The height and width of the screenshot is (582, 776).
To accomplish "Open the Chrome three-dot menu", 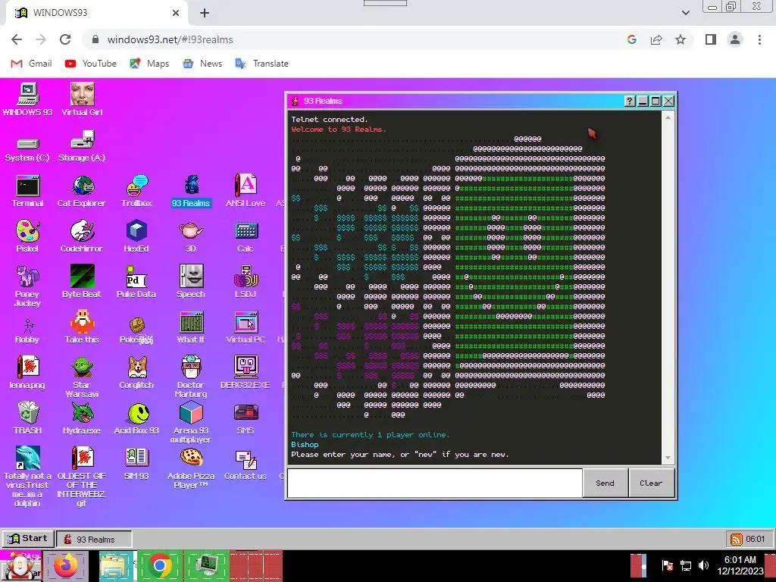I will click(x=759, y=39).
